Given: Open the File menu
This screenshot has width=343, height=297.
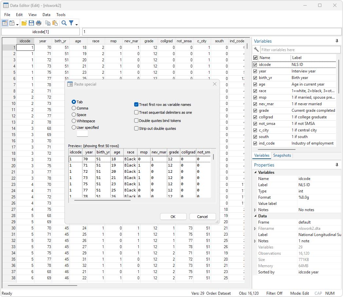Looking at the screenshot, I should [x=7, y=15].
